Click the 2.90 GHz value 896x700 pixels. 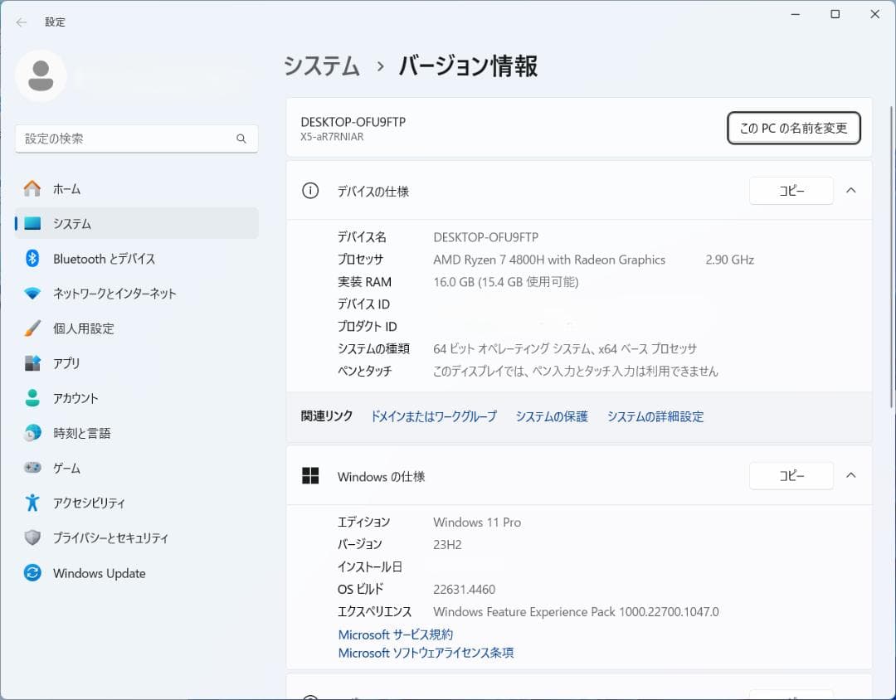730,260
